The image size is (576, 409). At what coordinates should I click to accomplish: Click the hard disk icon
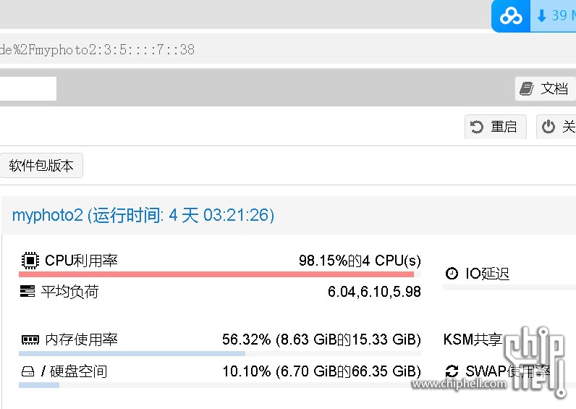28,371
